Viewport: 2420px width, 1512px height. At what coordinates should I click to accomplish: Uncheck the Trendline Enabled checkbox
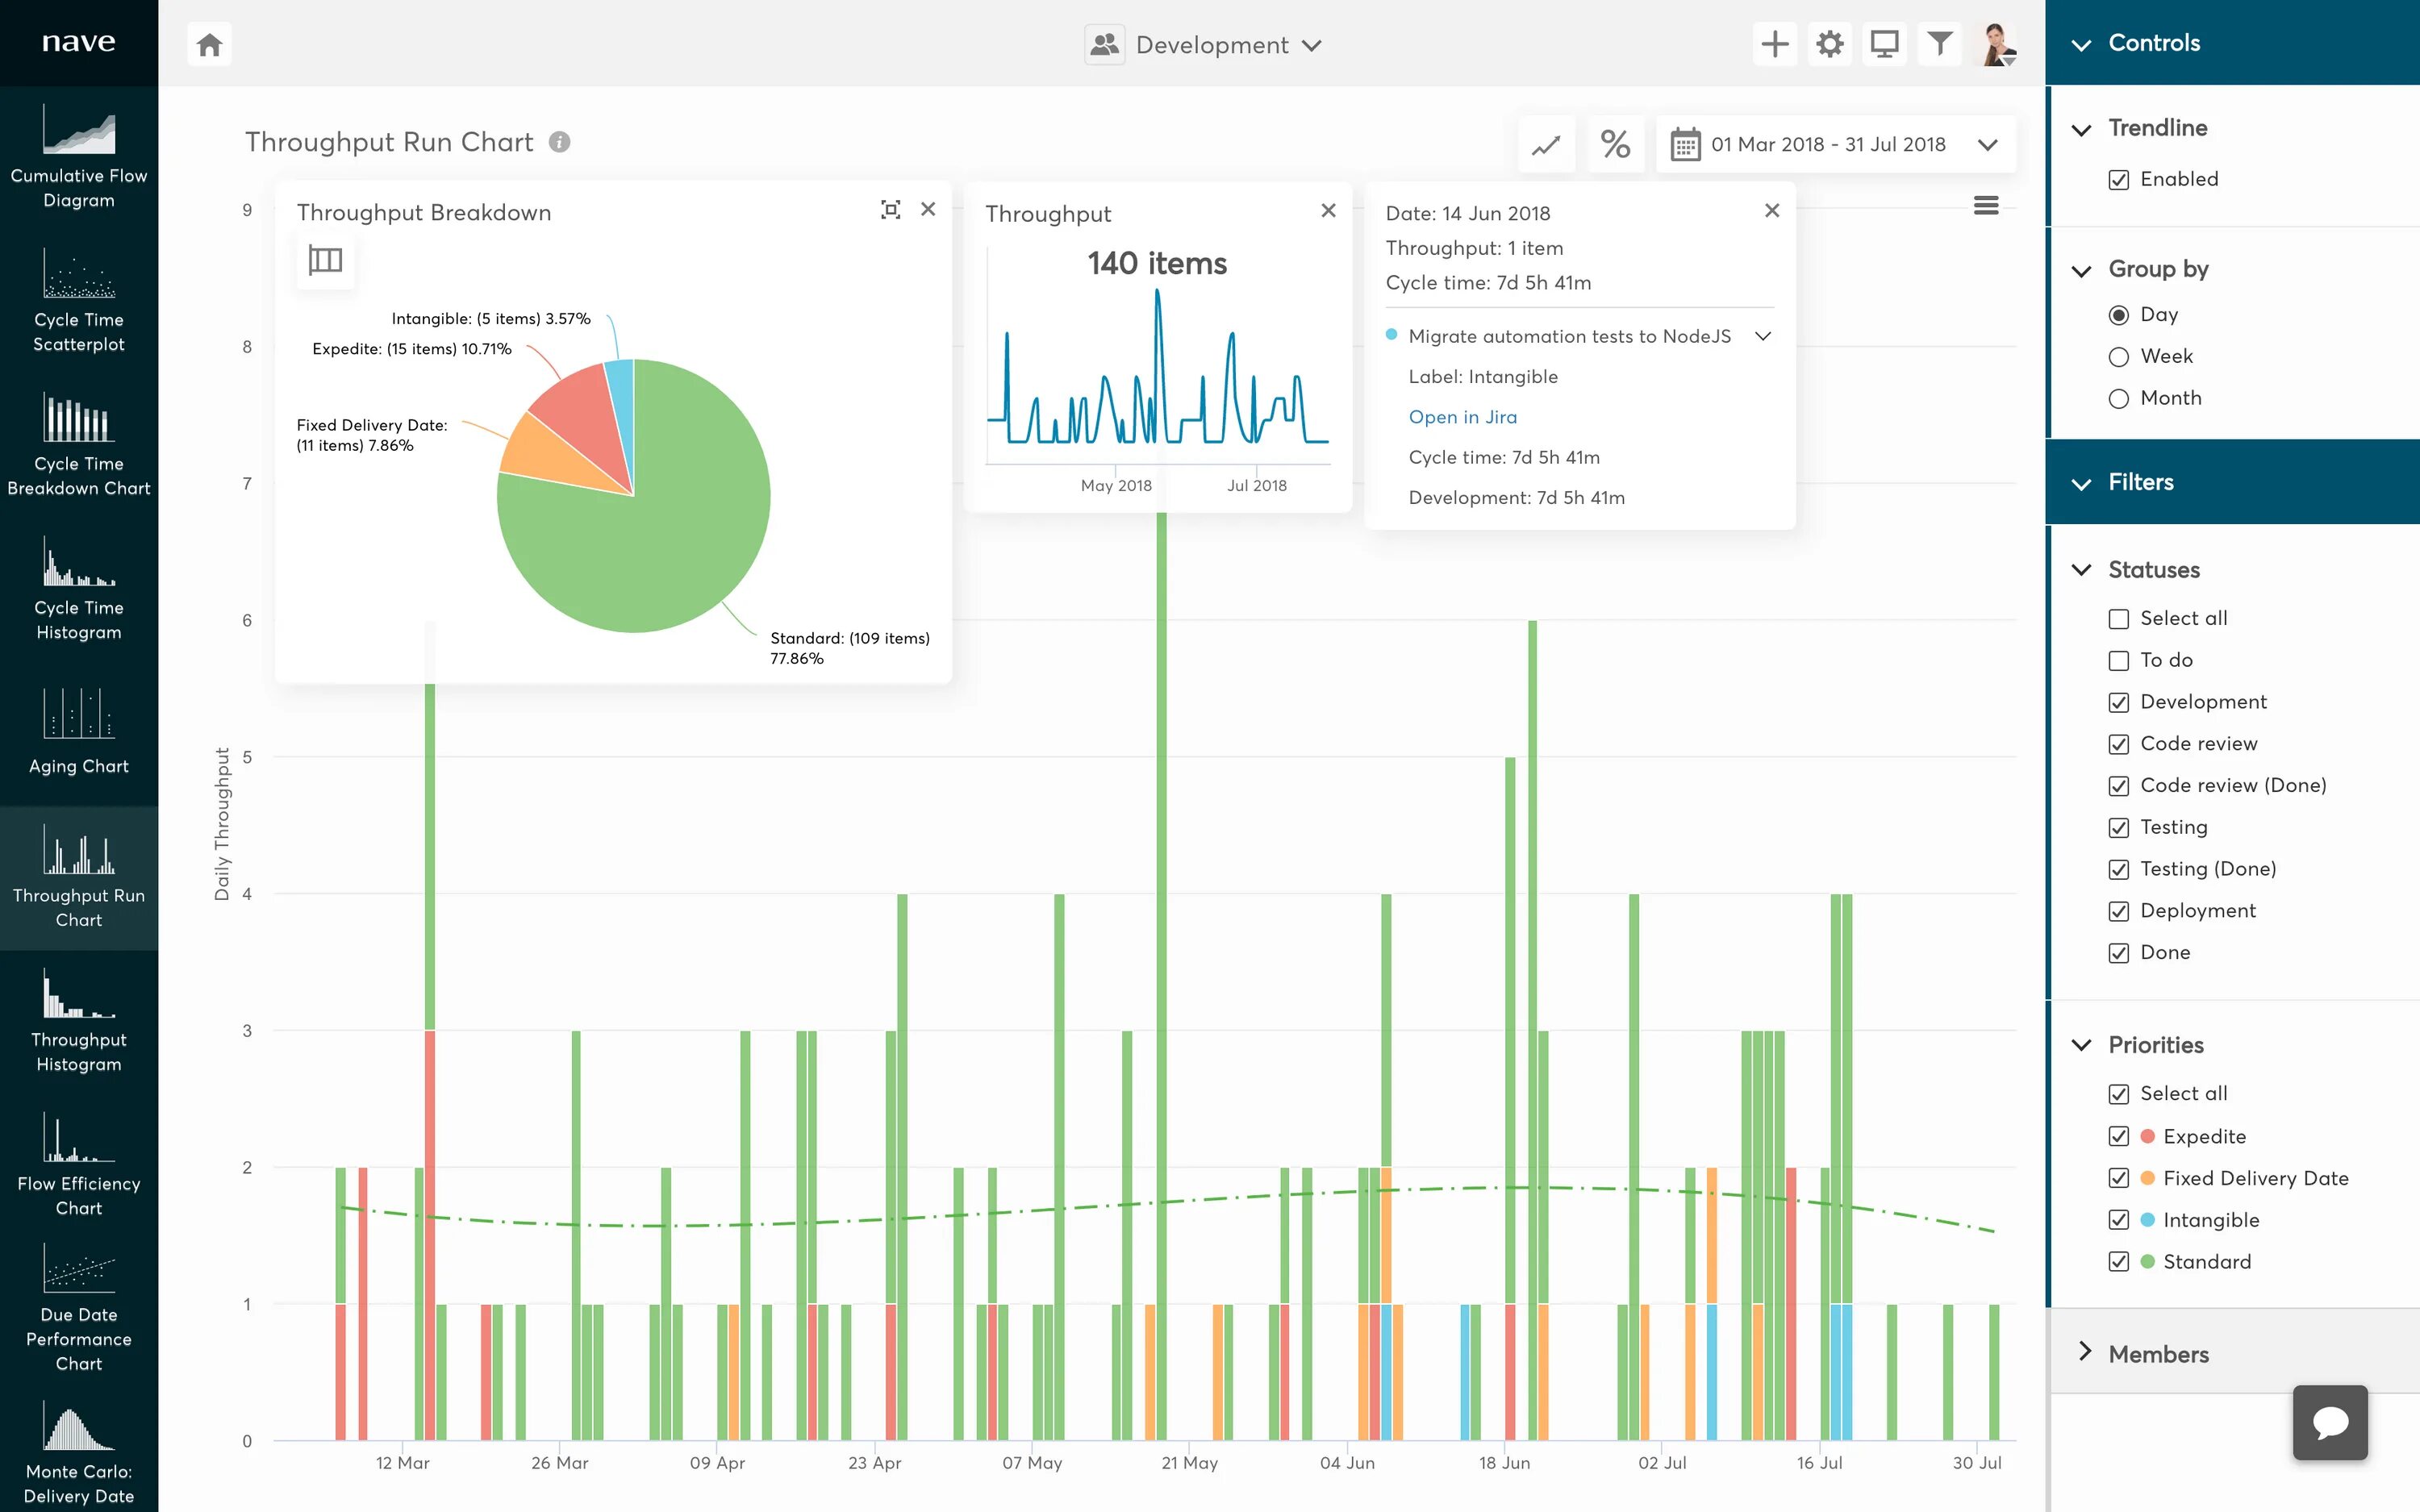coord(2119,180)
